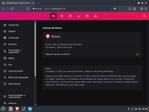
Task: Open the Wallet icon in pink toolbar
Action: [87, 16]
